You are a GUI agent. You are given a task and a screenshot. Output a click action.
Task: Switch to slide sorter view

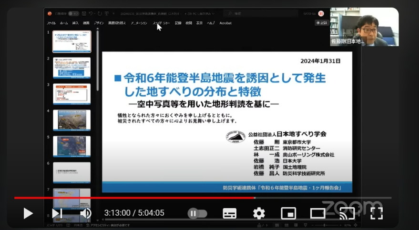point(286,225)
